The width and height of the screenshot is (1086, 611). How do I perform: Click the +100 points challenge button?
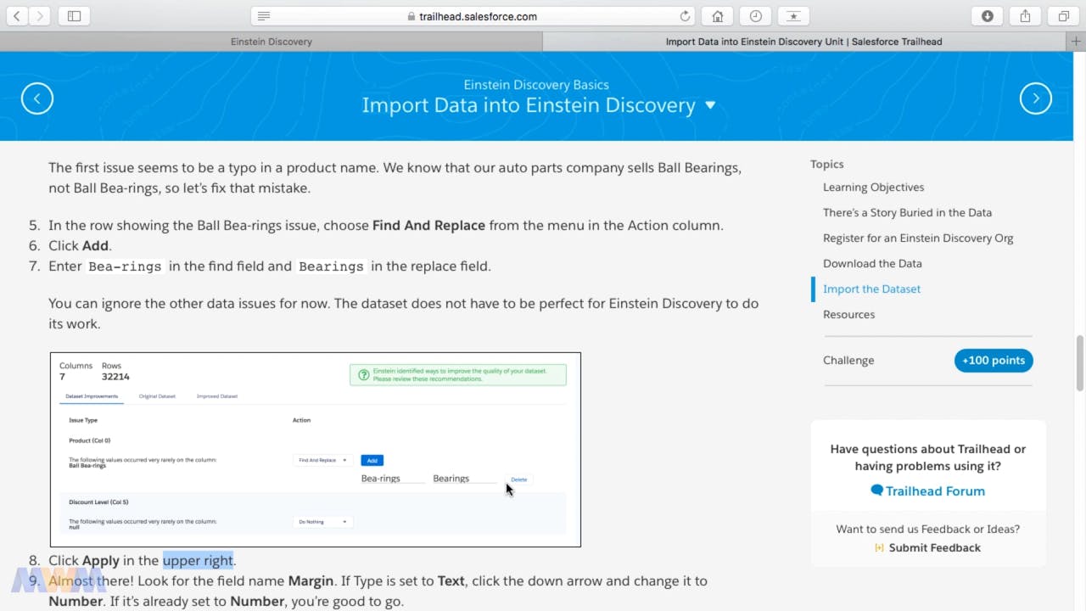[x=993, y=360]
